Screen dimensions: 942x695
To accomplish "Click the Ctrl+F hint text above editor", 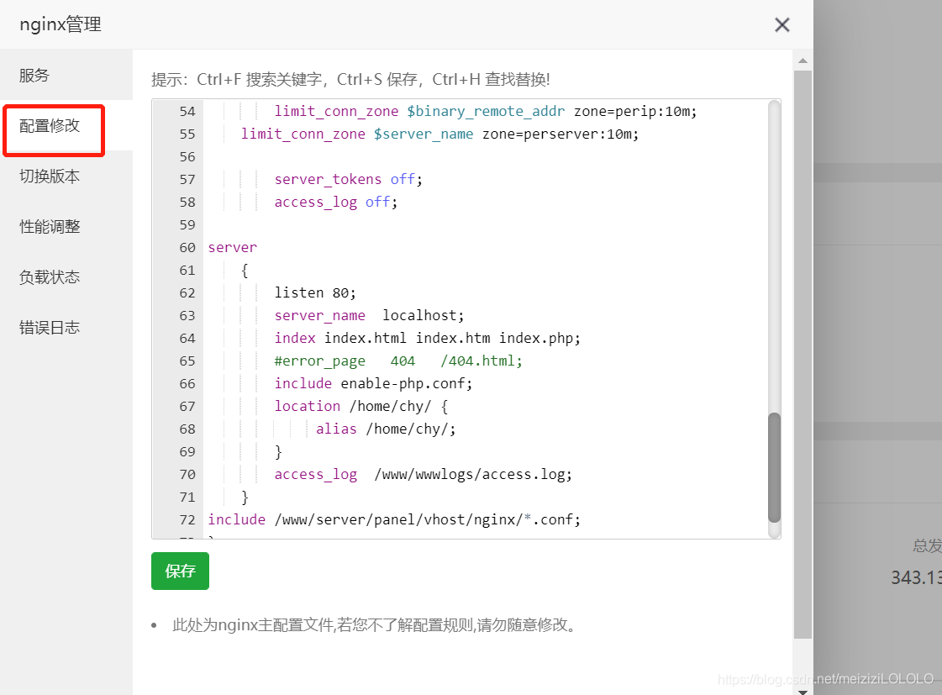I will (351, 79).
